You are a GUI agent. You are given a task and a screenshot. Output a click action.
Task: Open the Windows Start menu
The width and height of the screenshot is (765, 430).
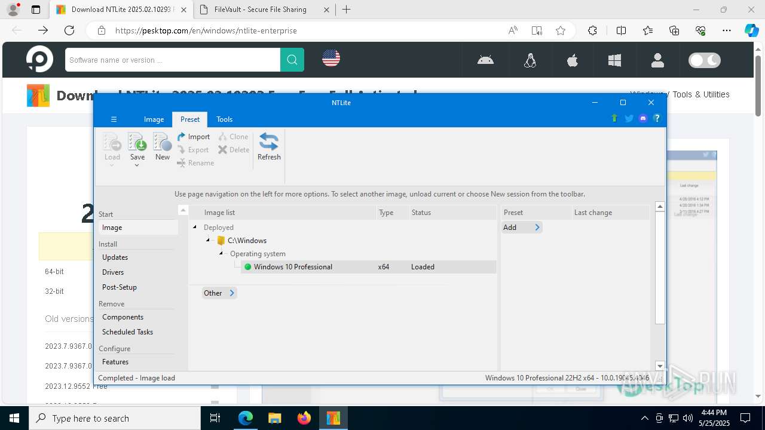click(14, 418)
